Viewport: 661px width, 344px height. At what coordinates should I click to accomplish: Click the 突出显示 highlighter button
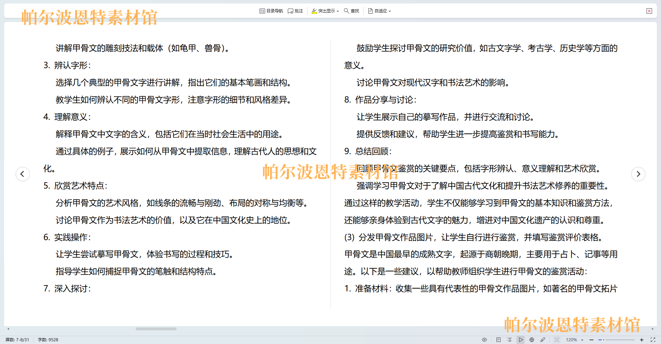point(323,11)
